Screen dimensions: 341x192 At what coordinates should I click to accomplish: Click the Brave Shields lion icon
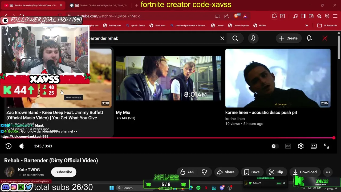(x=236, y=16)
